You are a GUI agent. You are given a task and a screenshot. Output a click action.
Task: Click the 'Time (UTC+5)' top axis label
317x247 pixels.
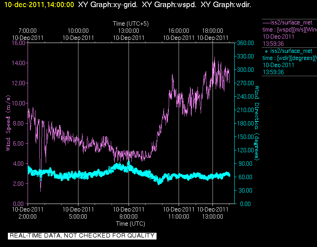click(131, 24)
